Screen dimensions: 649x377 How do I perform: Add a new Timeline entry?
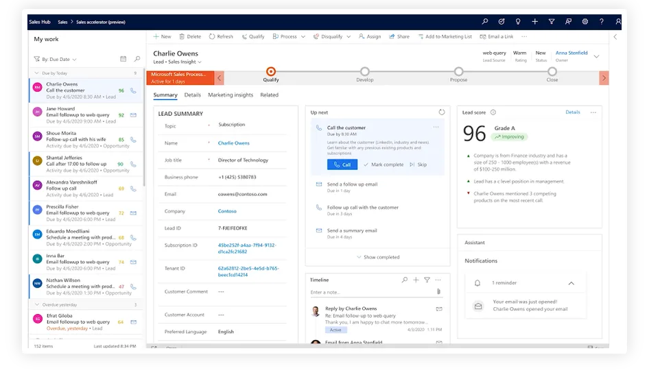(416, 280)
